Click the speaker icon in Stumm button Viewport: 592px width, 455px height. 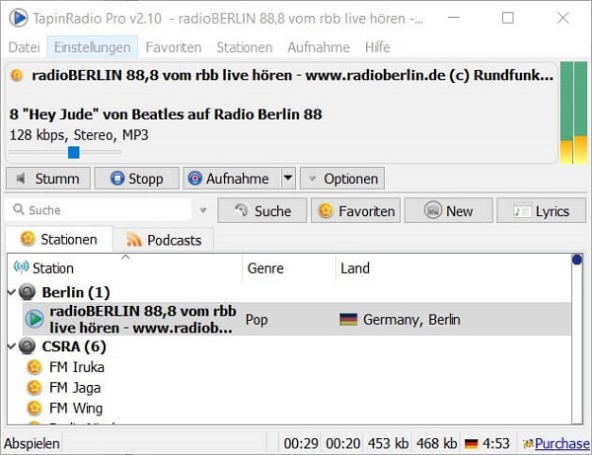click(21, 178)
